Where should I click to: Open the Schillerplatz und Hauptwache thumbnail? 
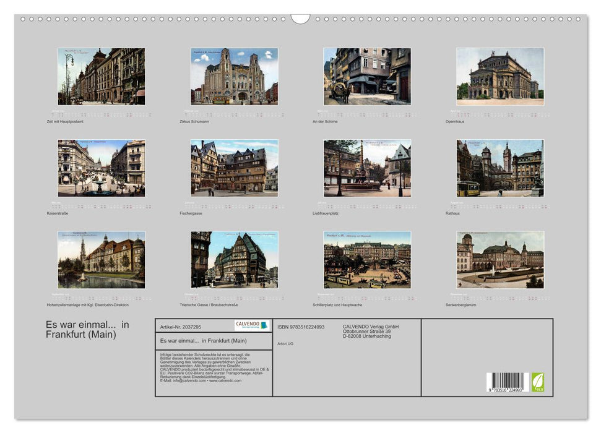367,260
